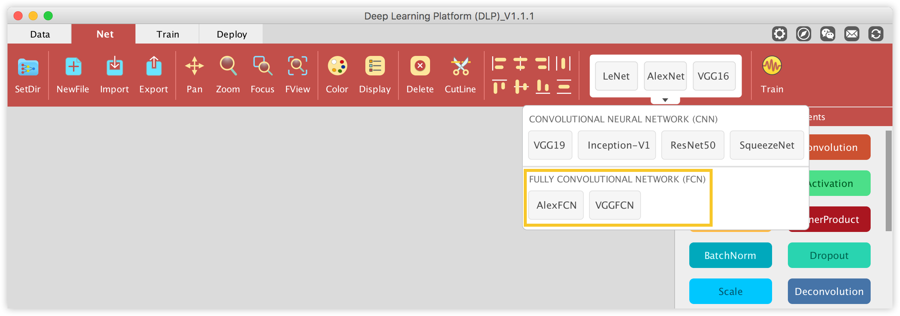Open the Color palette tool
The image size is (900, 316).
(337, 67)
